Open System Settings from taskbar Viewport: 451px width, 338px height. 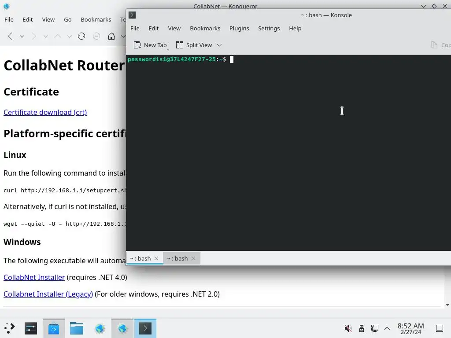click(31, 328)
